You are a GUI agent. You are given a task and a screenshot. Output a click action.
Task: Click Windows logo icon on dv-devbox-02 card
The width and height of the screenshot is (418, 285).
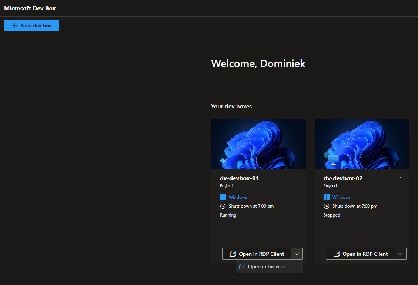[327, 197]
